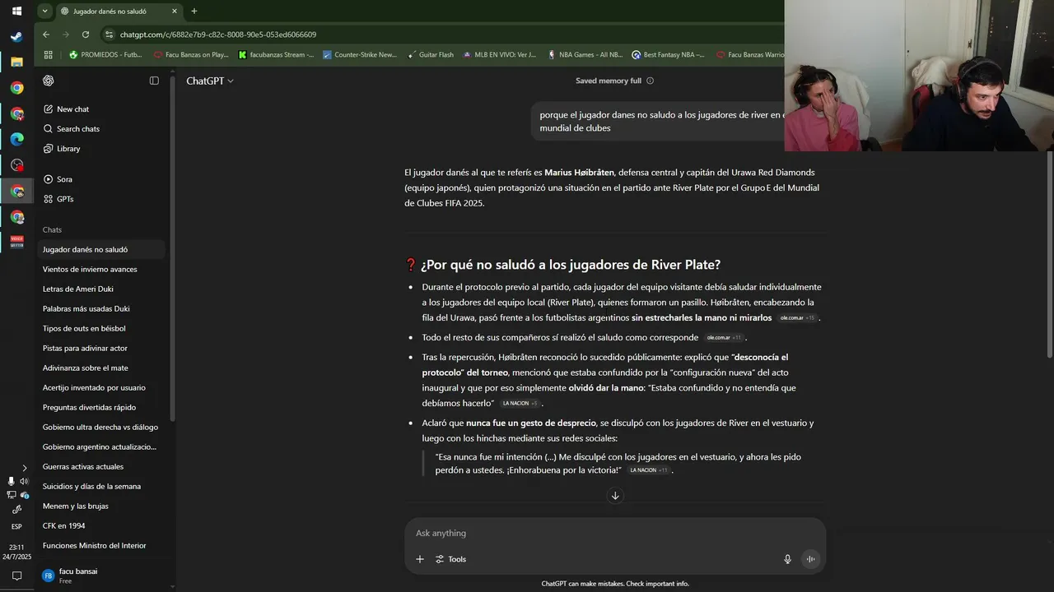The height and width of the screenshot is (592, 1054).
Task: Open the CFK en 1994 chat
Action: coord(102,525)
